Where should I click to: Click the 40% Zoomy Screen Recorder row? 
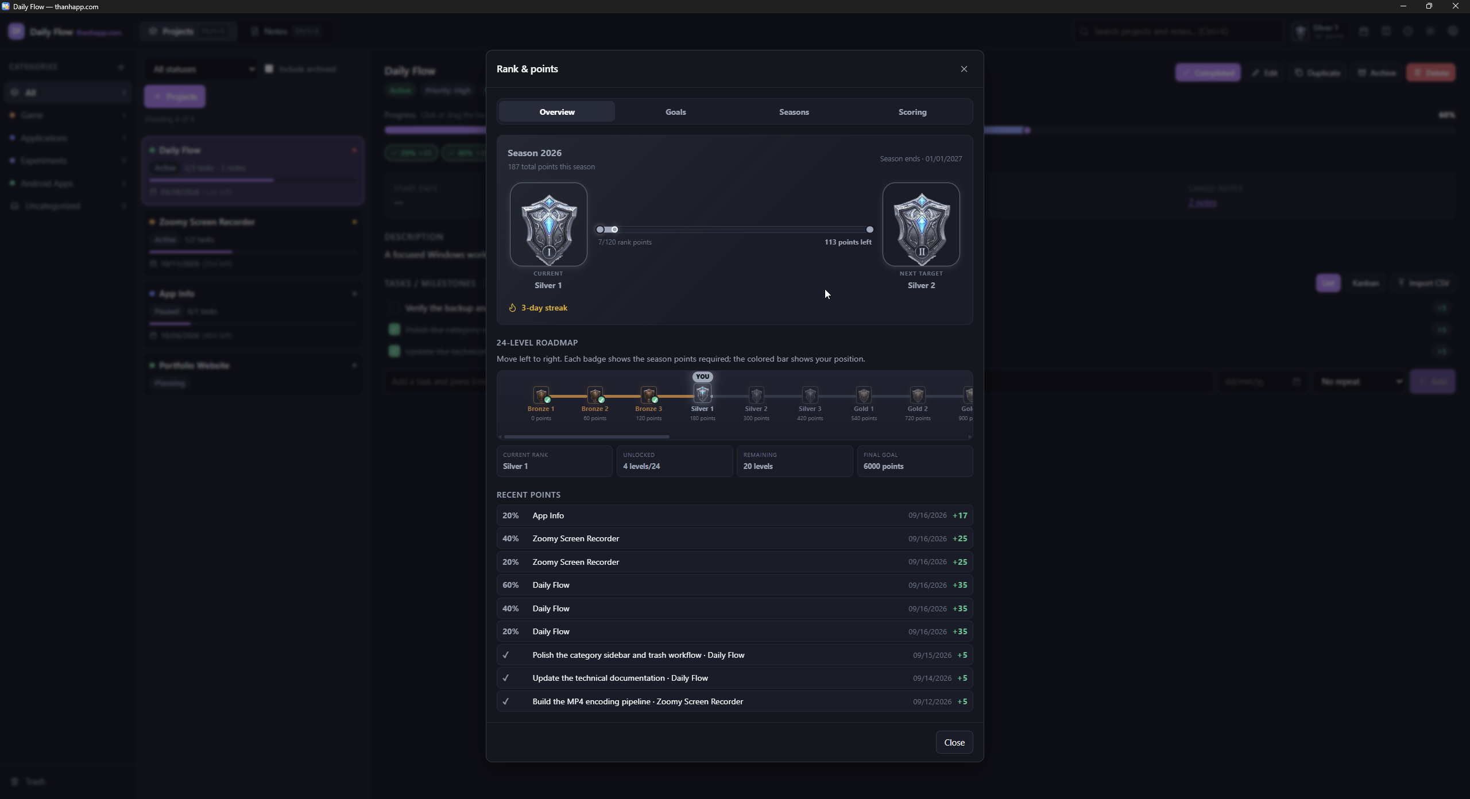(x=734, y=538)
